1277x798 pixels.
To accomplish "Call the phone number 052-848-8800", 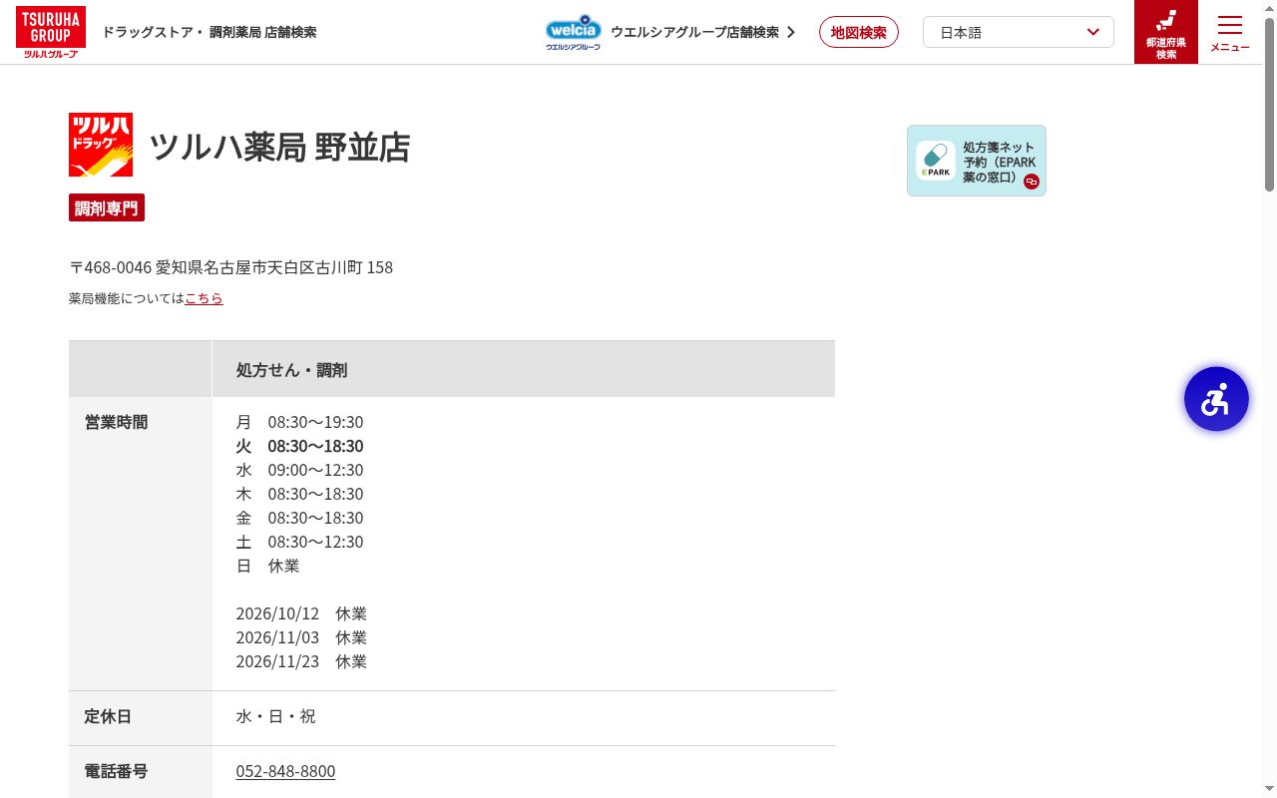I will pyautogui.click(x=285, y=771).
